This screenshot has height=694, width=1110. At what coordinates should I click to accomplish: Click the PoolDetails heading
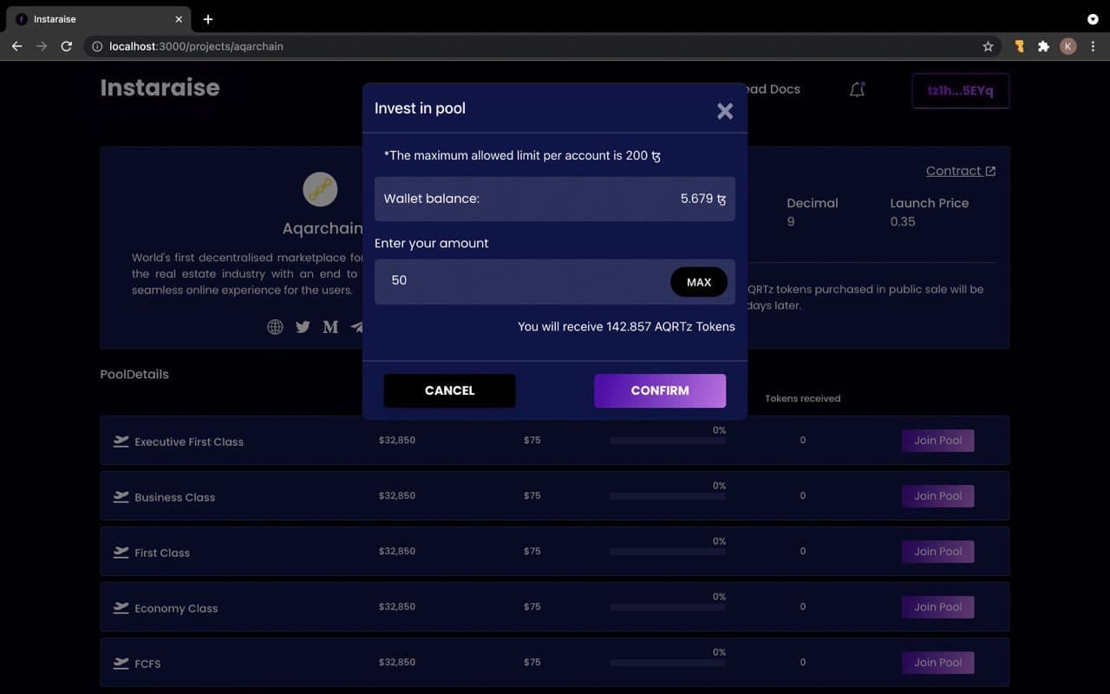(134, 374)
